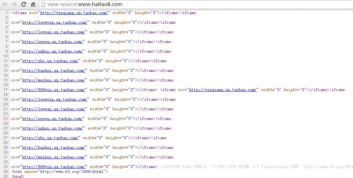
Task: Open vipqiang.uz.taobao.com link on line 17
Action: 223,90
